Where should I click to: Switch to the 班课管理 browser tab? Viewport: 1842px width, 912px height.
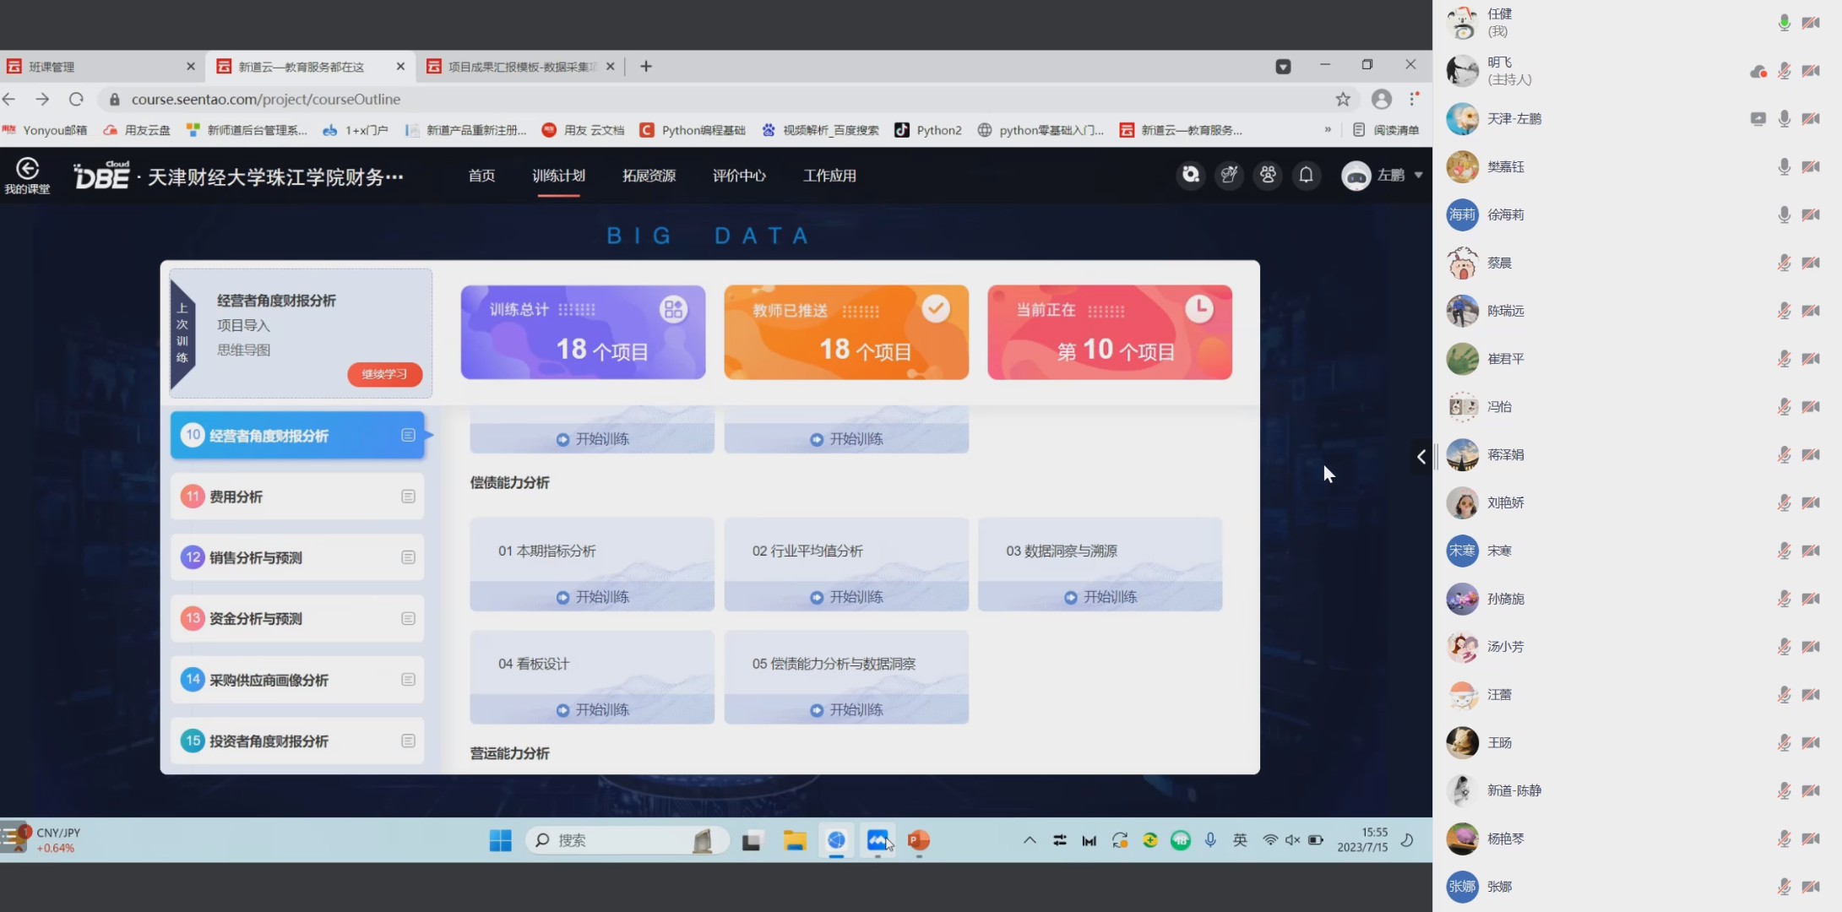52,67
